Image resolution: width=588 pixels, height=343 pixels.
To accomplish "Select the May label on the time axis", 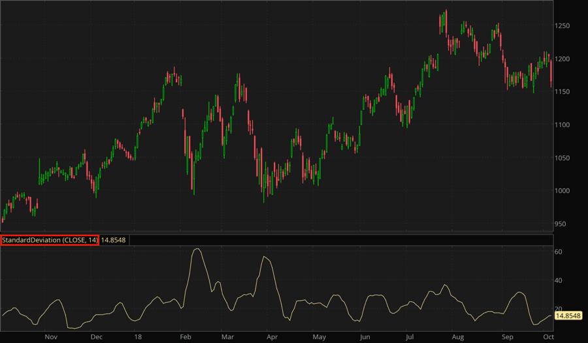I will click(x=319, y=337).
